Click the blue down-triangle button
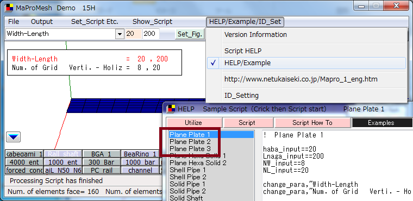Viewport: 413px width, 201px height. pos(13,137)
